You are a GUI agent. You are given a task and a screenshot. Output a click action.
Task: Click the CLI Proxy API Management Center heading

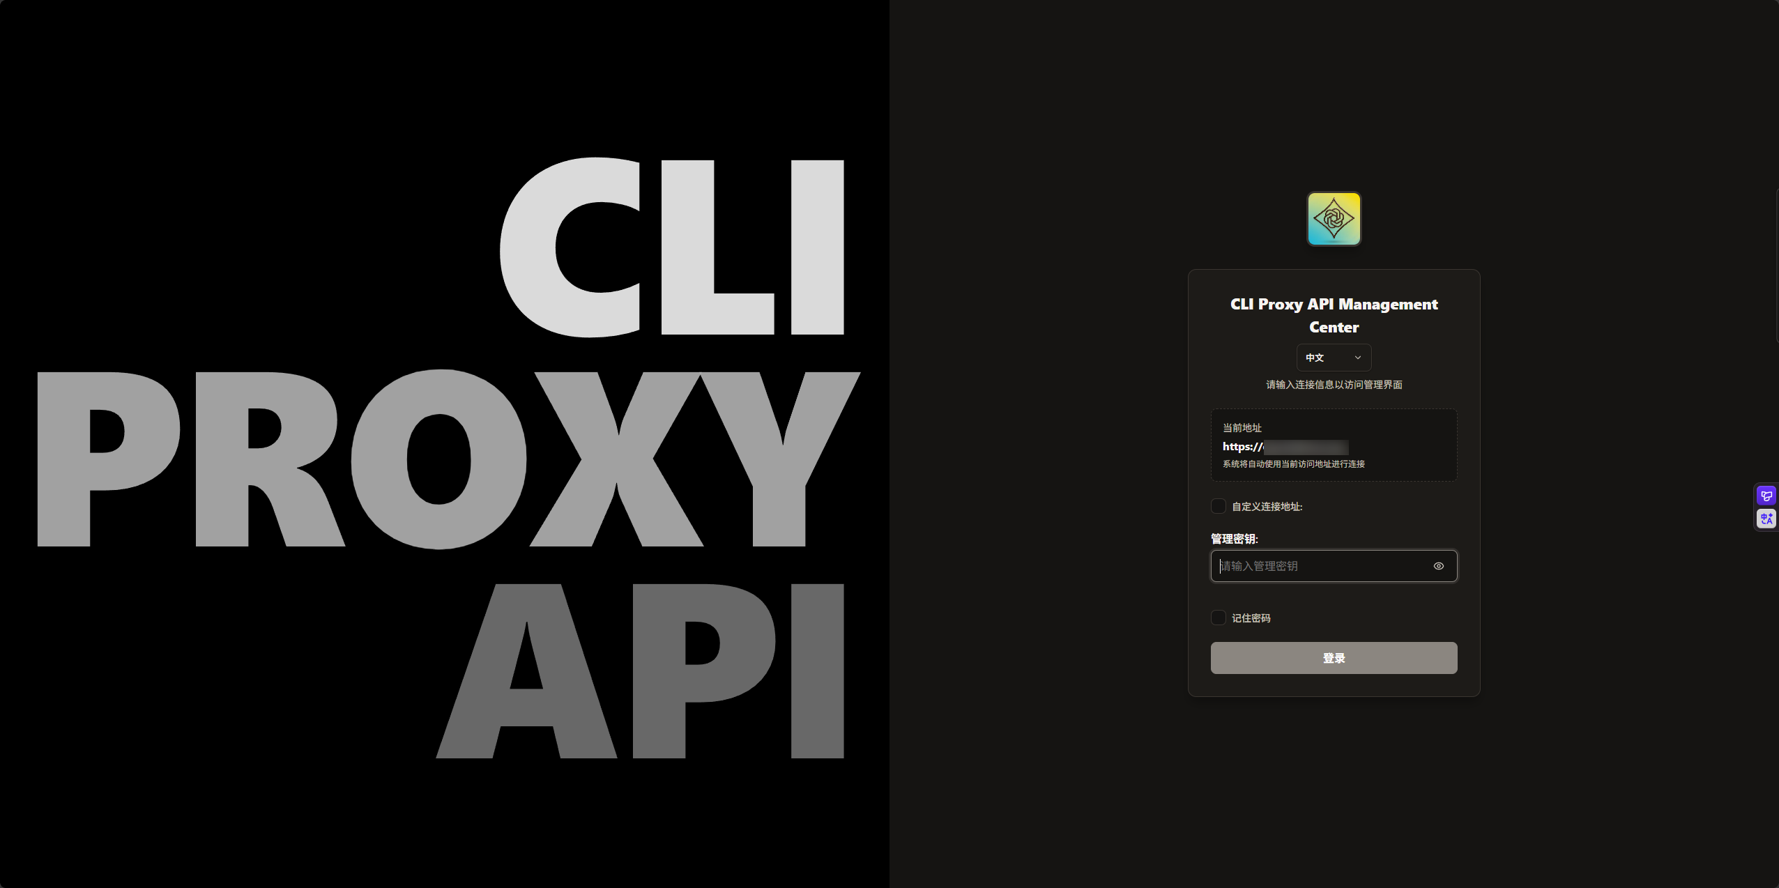click(1334, 316)
